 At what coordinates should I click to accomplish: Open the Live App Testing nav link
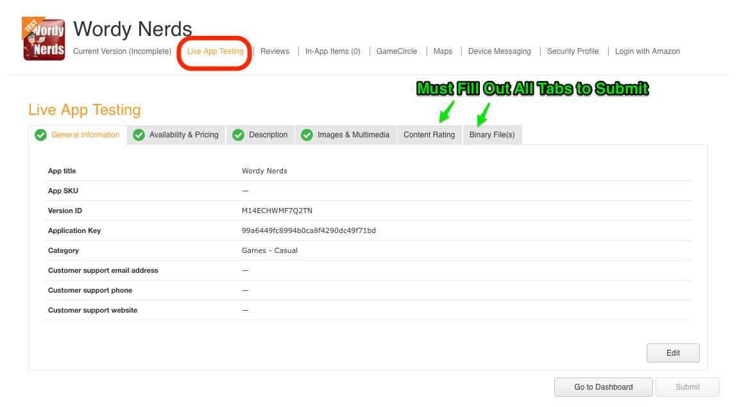pos(216,51)
